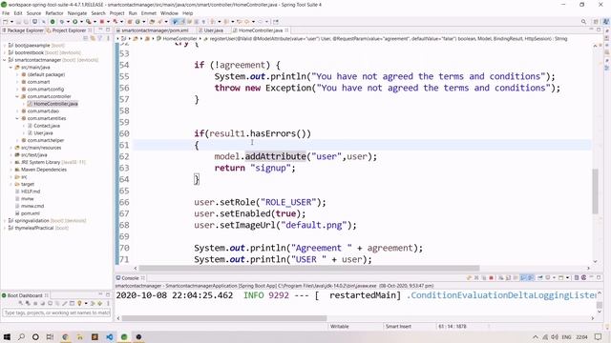Maximize the editor area

599,30
